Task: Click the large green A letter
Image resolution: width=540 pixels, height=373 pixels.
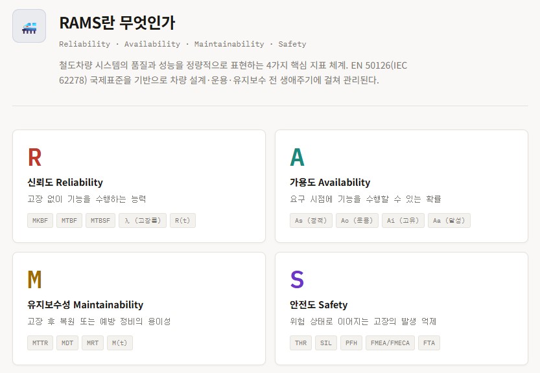Action: pyautogui.click(x=297, y=157)
